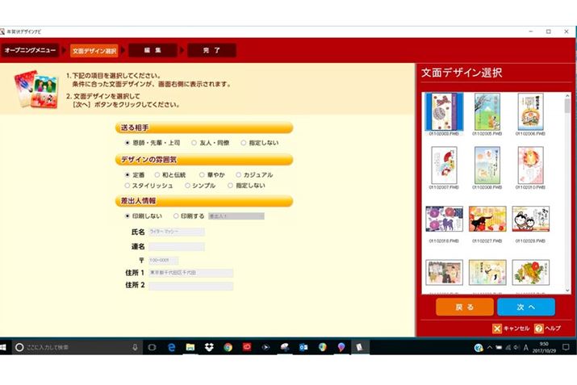Pick the 華やか design mood
The height and width of the screenshot is (385, 577).
(x=202, y=175)
